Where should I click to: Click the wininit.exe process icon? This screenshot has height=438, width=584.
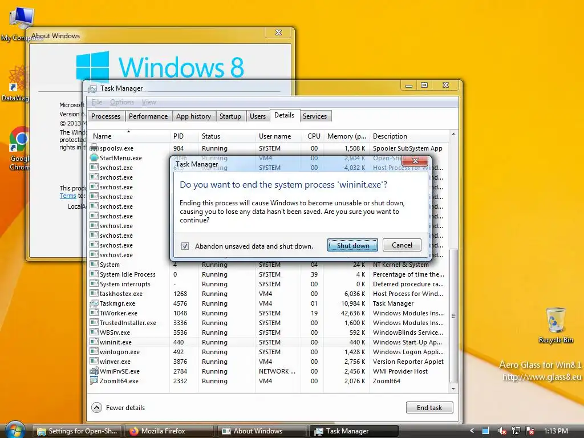coord(94,342)
